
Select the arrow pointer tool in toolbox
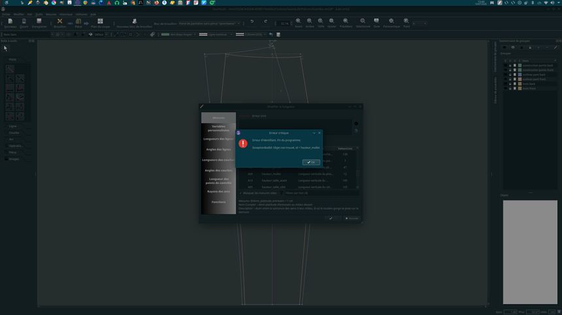point(5,48)
